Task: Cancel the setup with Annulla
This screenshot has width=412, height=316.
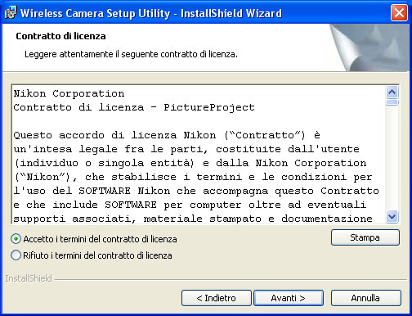Action: (365, 298)
